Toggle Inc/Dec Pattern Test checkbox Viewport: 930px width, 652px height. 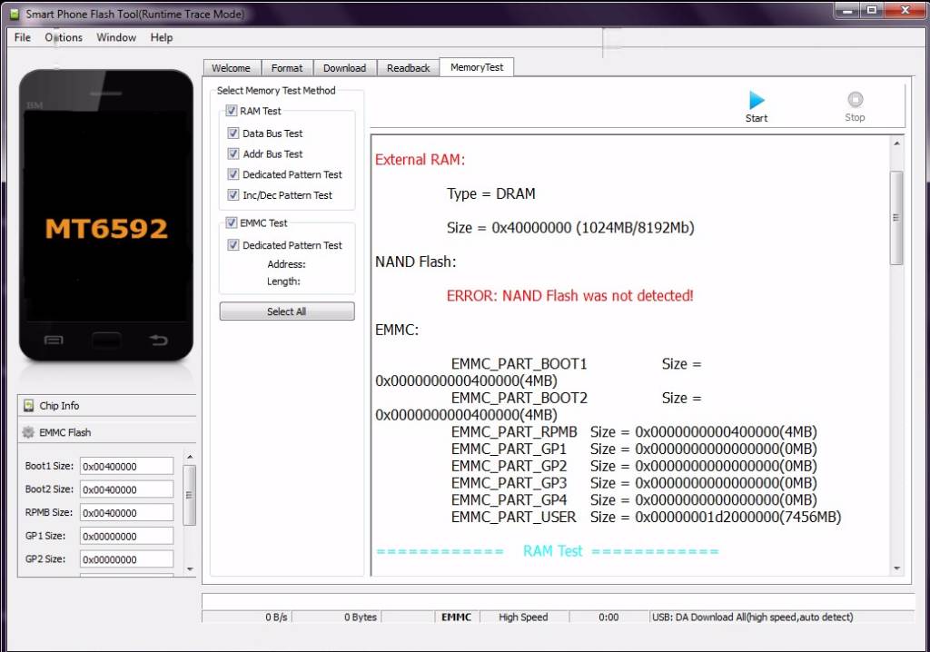pyautogui.click(x=233, y=195)
